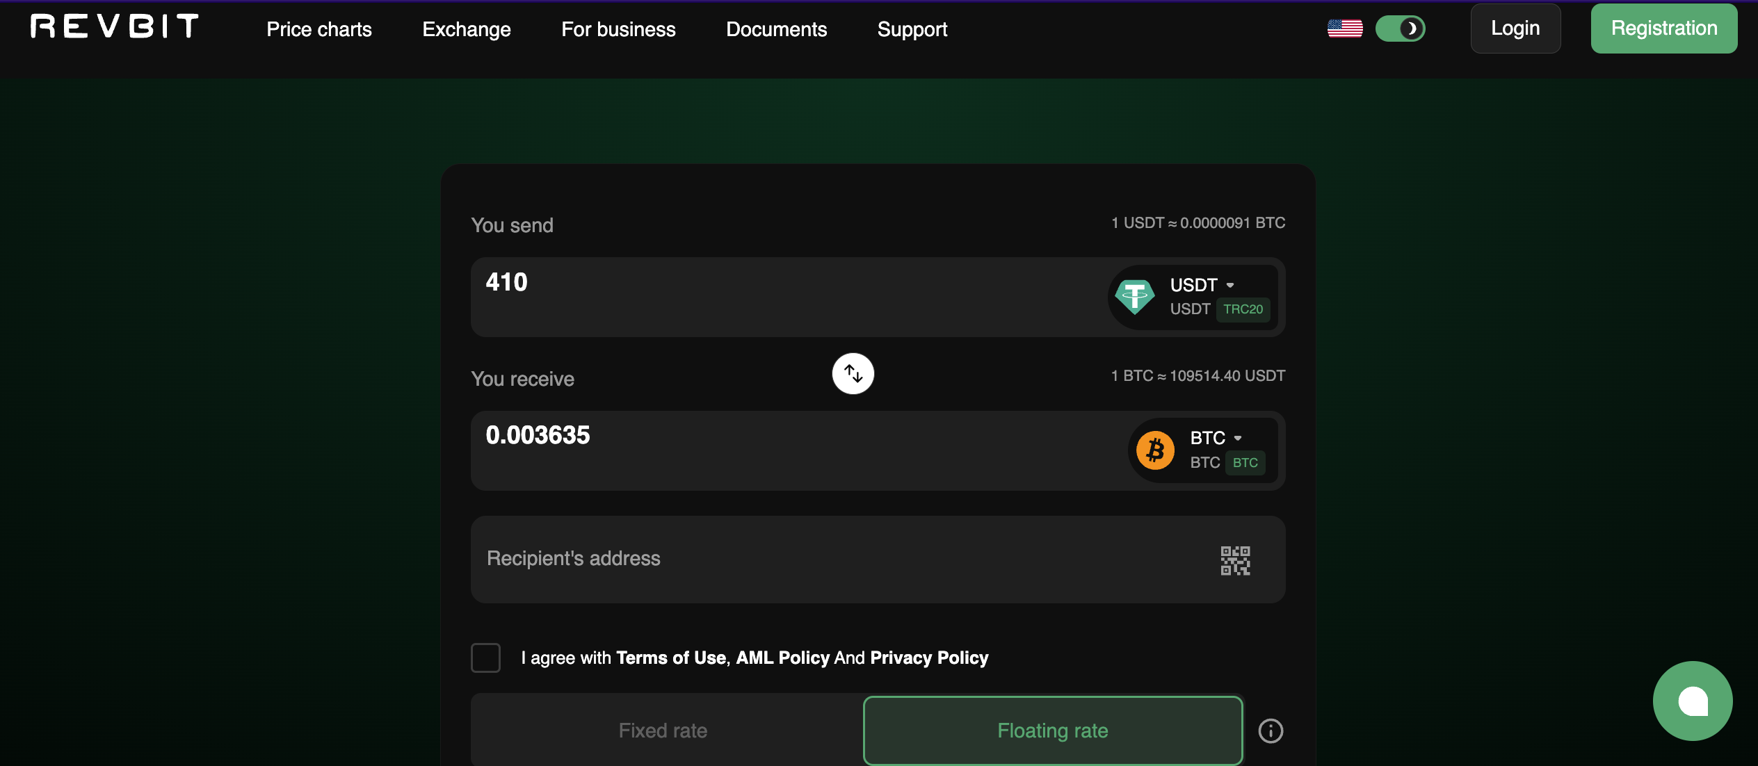This screenshot has width=1758, height=766.
Task: Click the Recipient's address input field
Action: 834,559
